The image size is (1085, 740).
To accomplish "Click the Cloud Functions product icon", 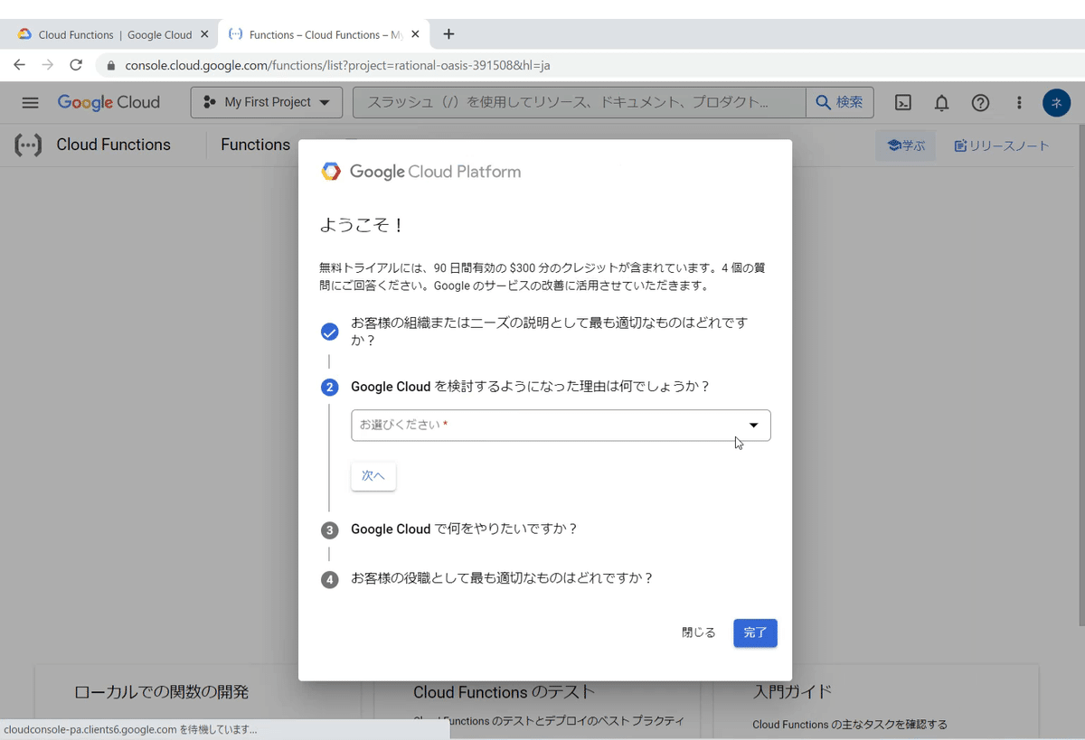I will point(28,145).
